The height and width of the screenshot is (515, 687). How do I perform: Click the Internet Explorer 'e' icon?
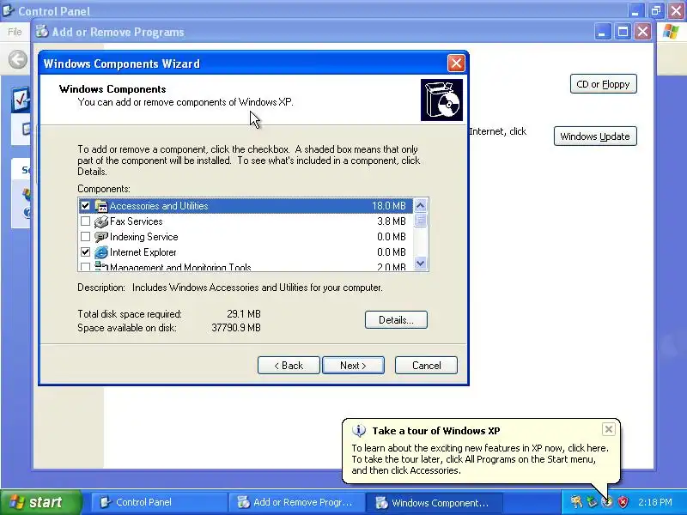tap(101, 252)
